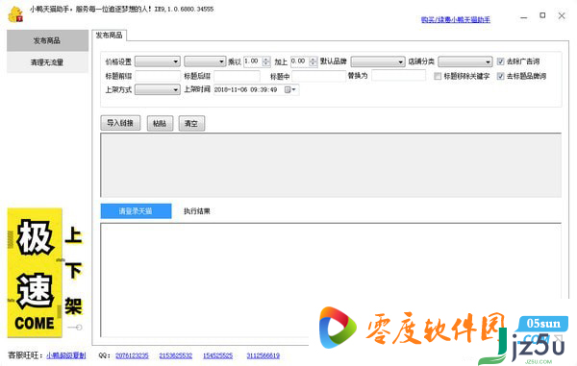Click QQ number link 2153625532
577x366 pixels.
pos(176,355)
